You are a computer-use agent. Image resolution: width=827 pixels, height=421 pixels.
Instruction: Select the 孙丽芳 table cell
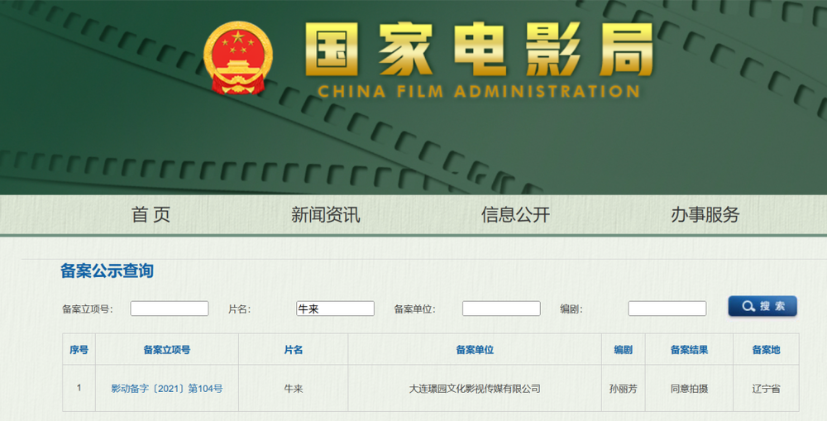pos(624,389)
